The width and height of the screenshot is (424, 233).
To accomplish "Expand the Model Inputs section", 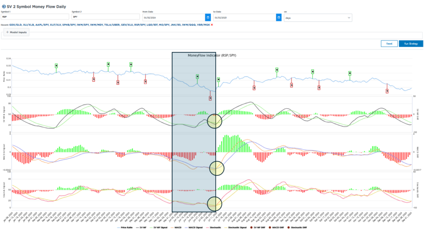I will (17, 32).
